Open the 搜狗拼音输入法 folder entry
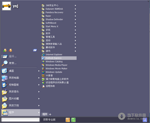The width and height of the screenshot is (150, 123). point(59,44)
